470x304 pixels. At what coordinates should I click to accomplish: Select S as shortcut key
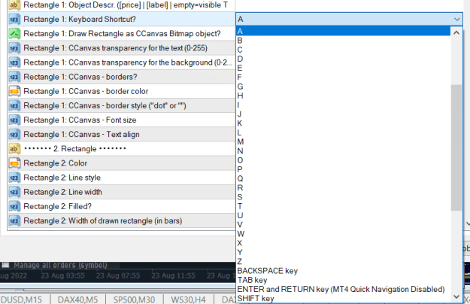point(343,197)
